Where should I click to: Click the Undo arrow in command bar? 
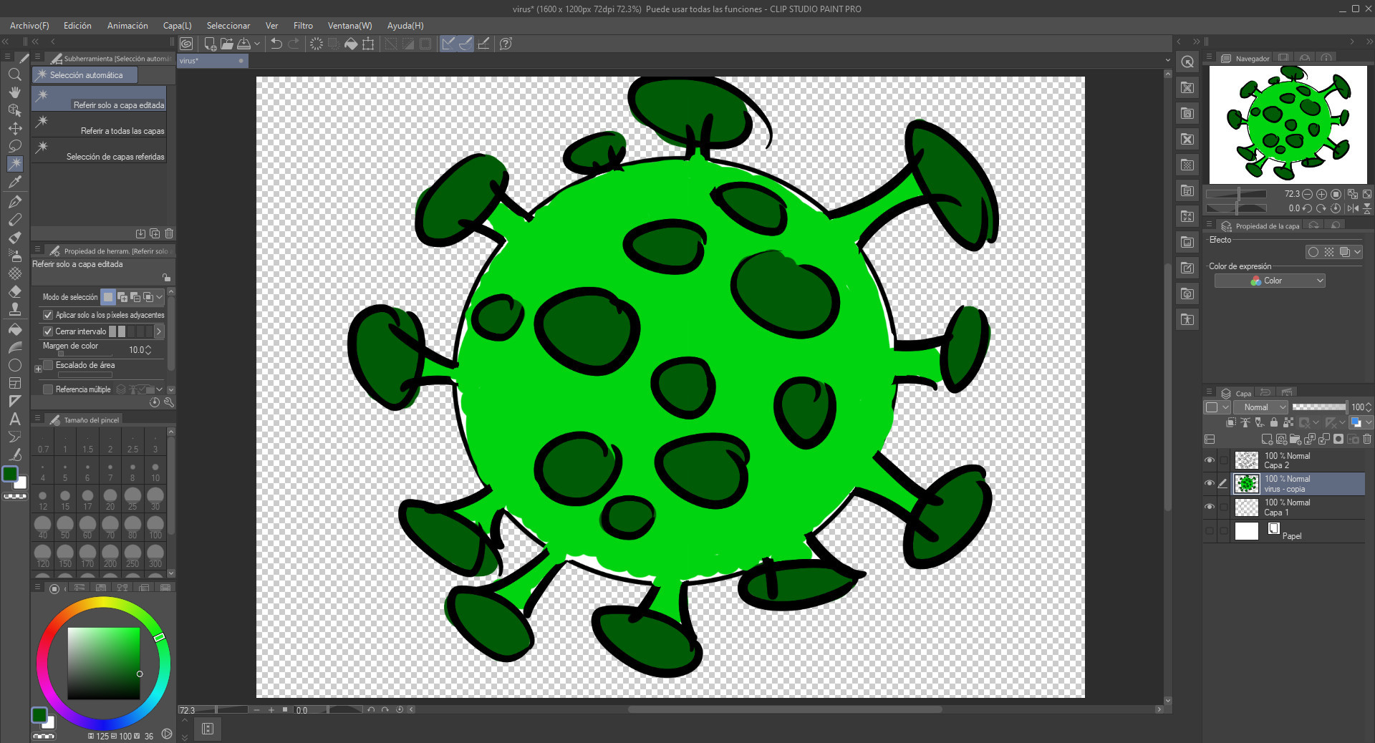(276, 44)
